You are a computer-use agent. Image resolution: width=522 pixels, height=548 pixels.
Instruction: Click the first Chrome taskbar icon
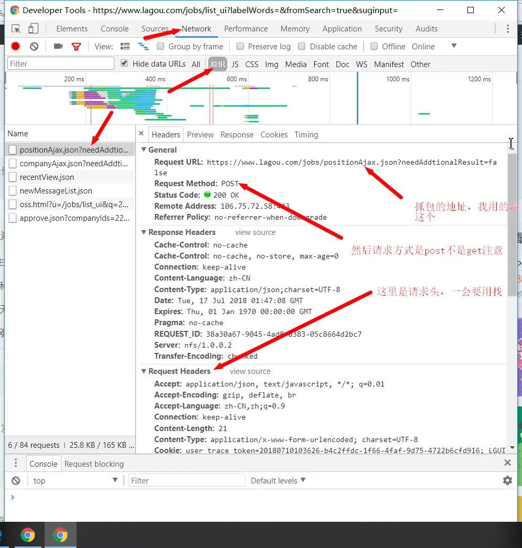click(x=28, y=535)
